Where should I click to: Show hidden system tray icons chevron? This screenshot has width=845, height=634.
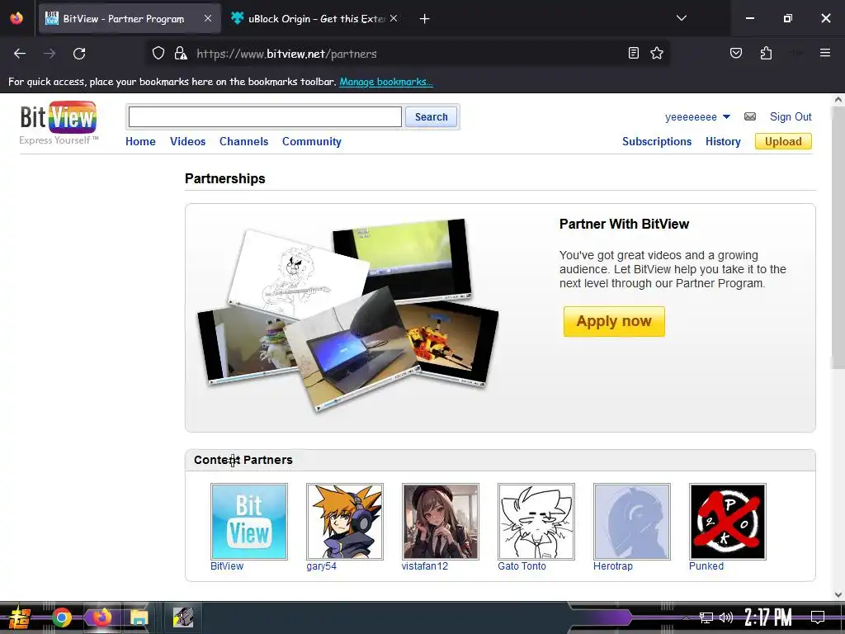coord(686,617)
